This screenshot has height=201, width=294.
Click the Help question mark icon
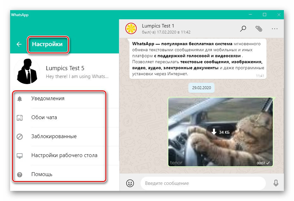click(20, 174)
